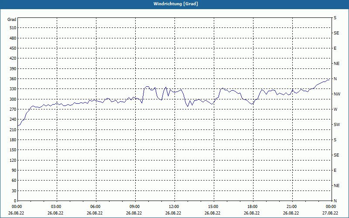Image resolution: width=349 pixels, height=218 pixels.
Task: Select the 30 y-axis value
Action: (14, 191)
